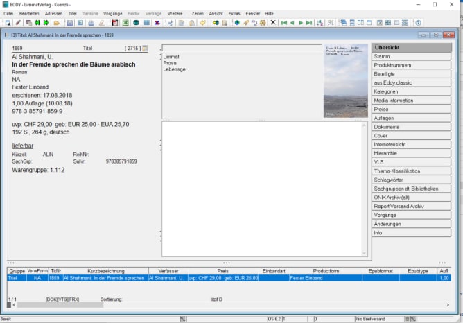This screenshot has width=463, height=323.
Task: Open the Stamm section
Action: [x=411, y=56]
